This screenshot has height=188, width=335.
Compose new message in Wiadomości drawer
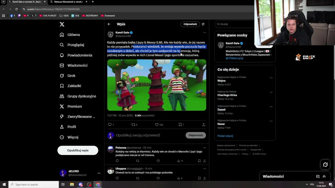[318, 177]
